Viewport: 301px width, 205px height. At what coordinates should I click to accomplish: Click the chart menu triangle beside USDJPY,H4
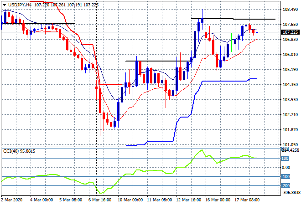[4, 5]
